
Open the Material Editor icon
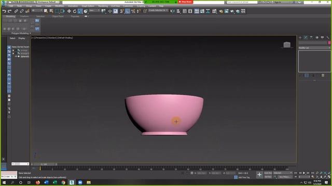point(214,11)
